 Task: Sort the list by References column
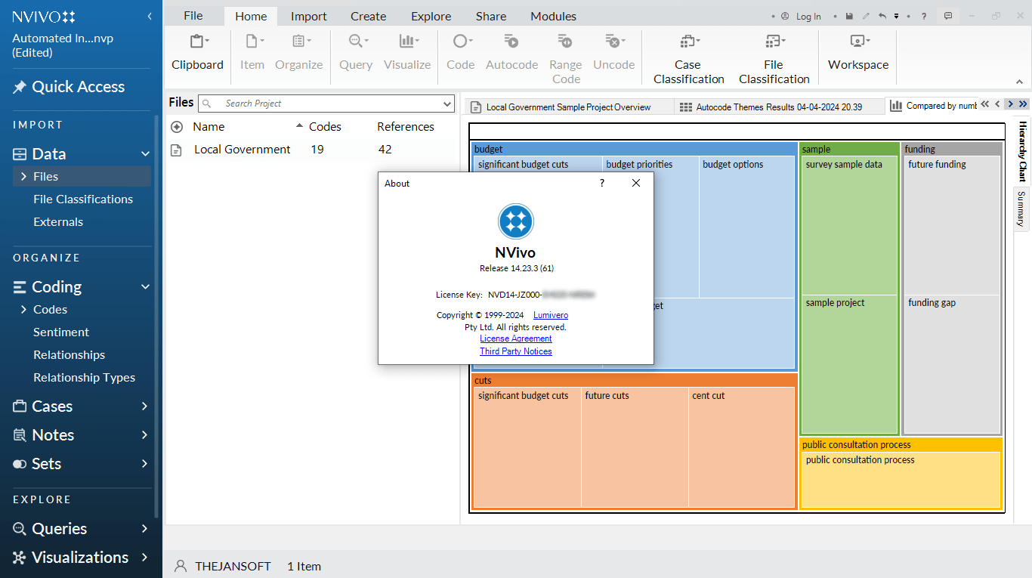point(406,127)
